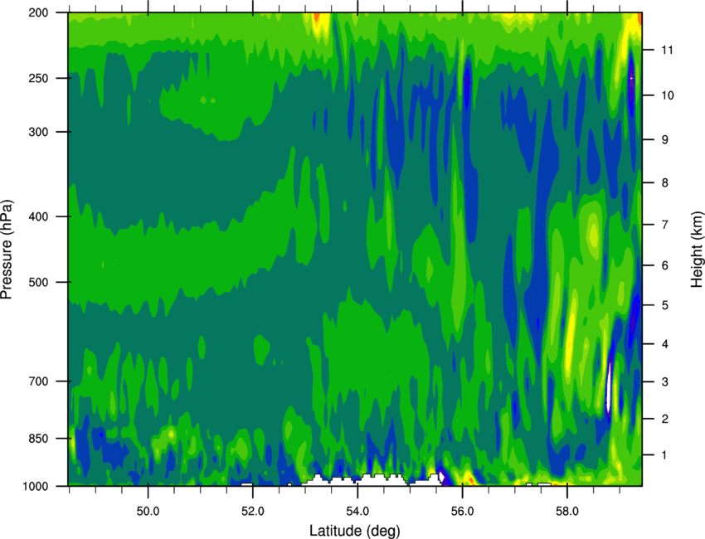The height and width of the screenshot is (539, 705).
Task: Pick the 5 km height label
Action: pyautogui.click(x=665, y=306)
